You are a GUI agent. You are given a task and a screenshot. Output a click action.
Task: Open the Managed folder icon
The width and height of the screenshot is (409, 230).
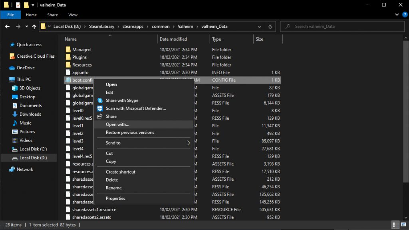[x=68, y=50]
